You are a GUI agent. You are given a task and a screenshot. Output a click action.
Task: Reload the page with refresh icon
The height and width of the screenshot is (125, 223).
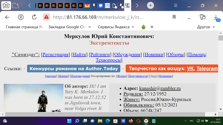(x=34, y=17)
